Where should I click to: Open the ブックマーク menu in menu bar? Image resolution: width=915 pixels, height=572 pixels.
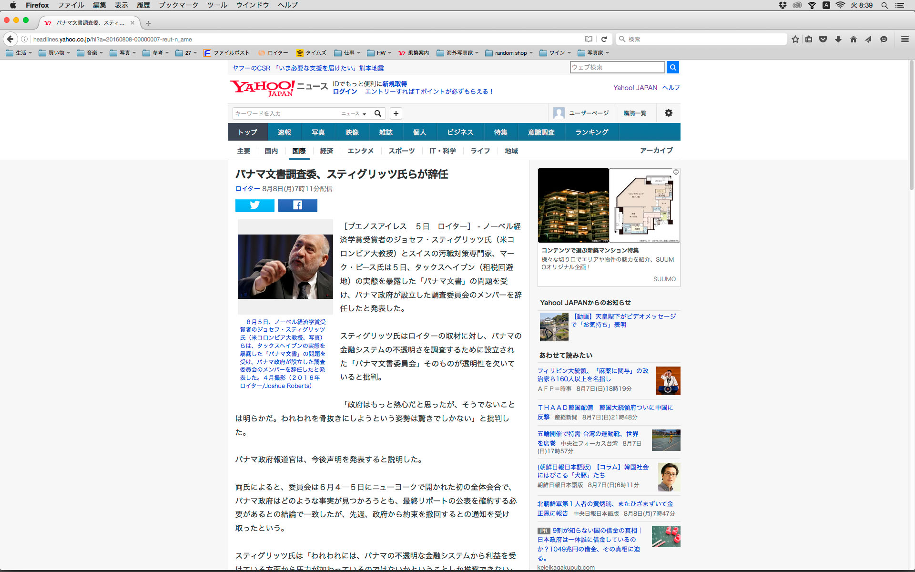coord(178,5)
